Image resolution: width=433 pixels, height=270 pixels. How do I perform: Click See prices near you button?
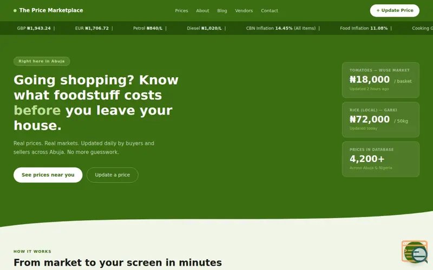coord(48,175)
